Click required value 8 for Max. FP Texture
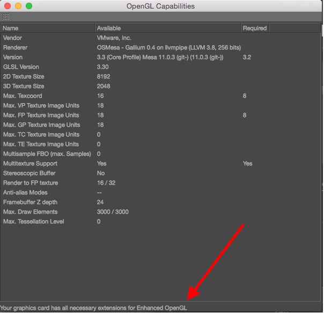The width and height of the screenshot is (324, 313). click(x=245, y=115)
